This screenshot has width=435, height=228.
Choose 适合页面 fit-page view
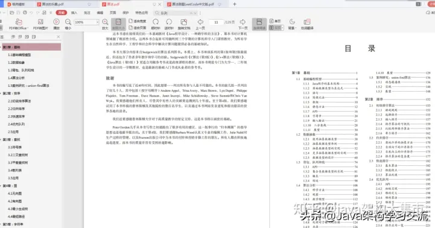[x=138, y=28]
